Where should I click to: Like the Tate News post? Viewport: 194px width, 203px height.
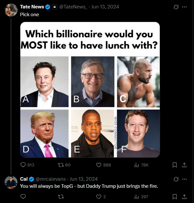point(99,165)
